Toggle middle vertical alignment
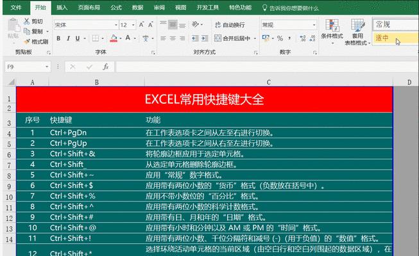419x256 pixels. (x=173, y=24)
